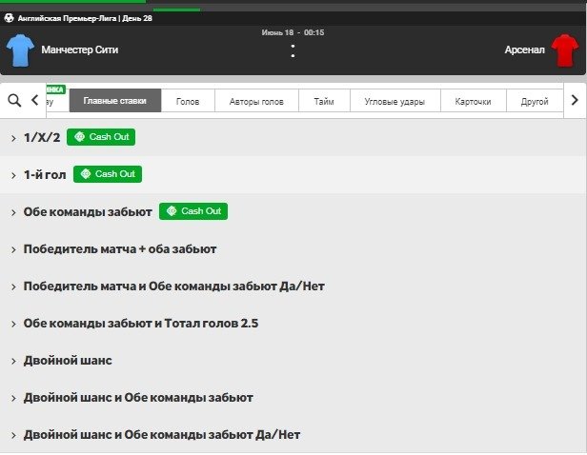587x455 pixels.
Task: Expand Обе команды забьют и Тотал голов 2.5
Action: (140, 324)
